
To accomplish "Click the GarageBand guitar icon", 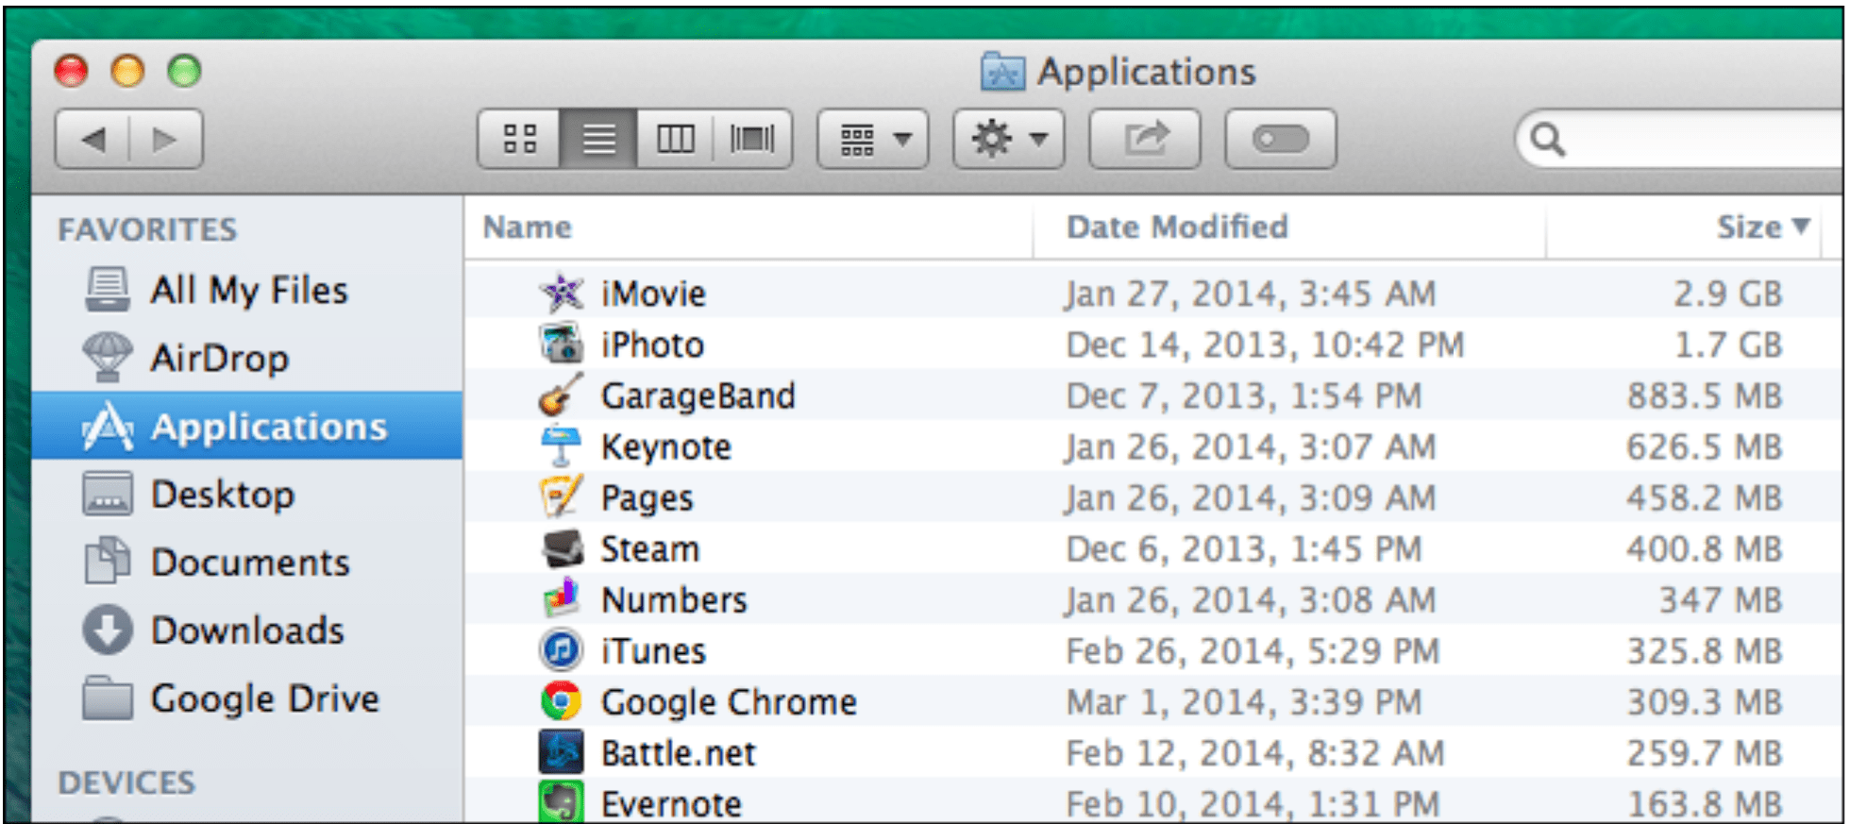I will coord(562,395).
